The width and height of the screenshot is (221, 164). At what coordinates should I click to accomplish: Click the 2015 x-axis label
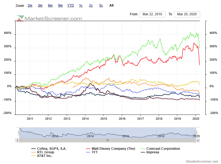tap(103, 119)
